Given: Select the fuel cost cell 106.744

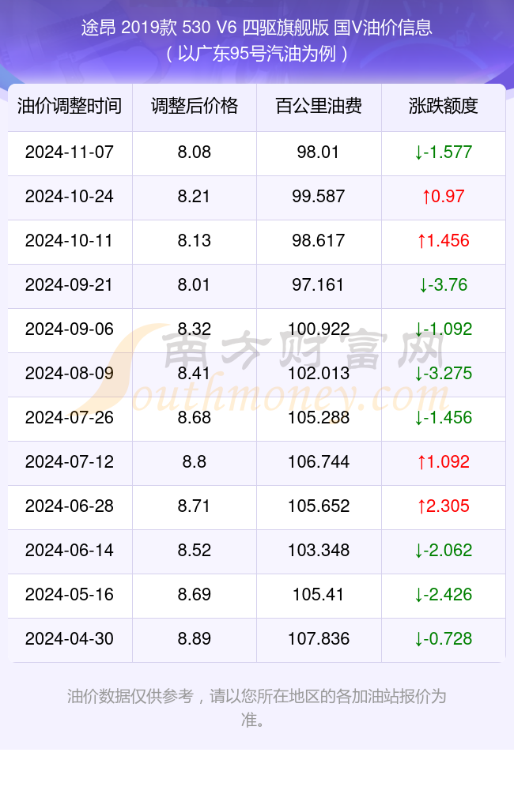Looking at the screenshot, I should [319, 462].
